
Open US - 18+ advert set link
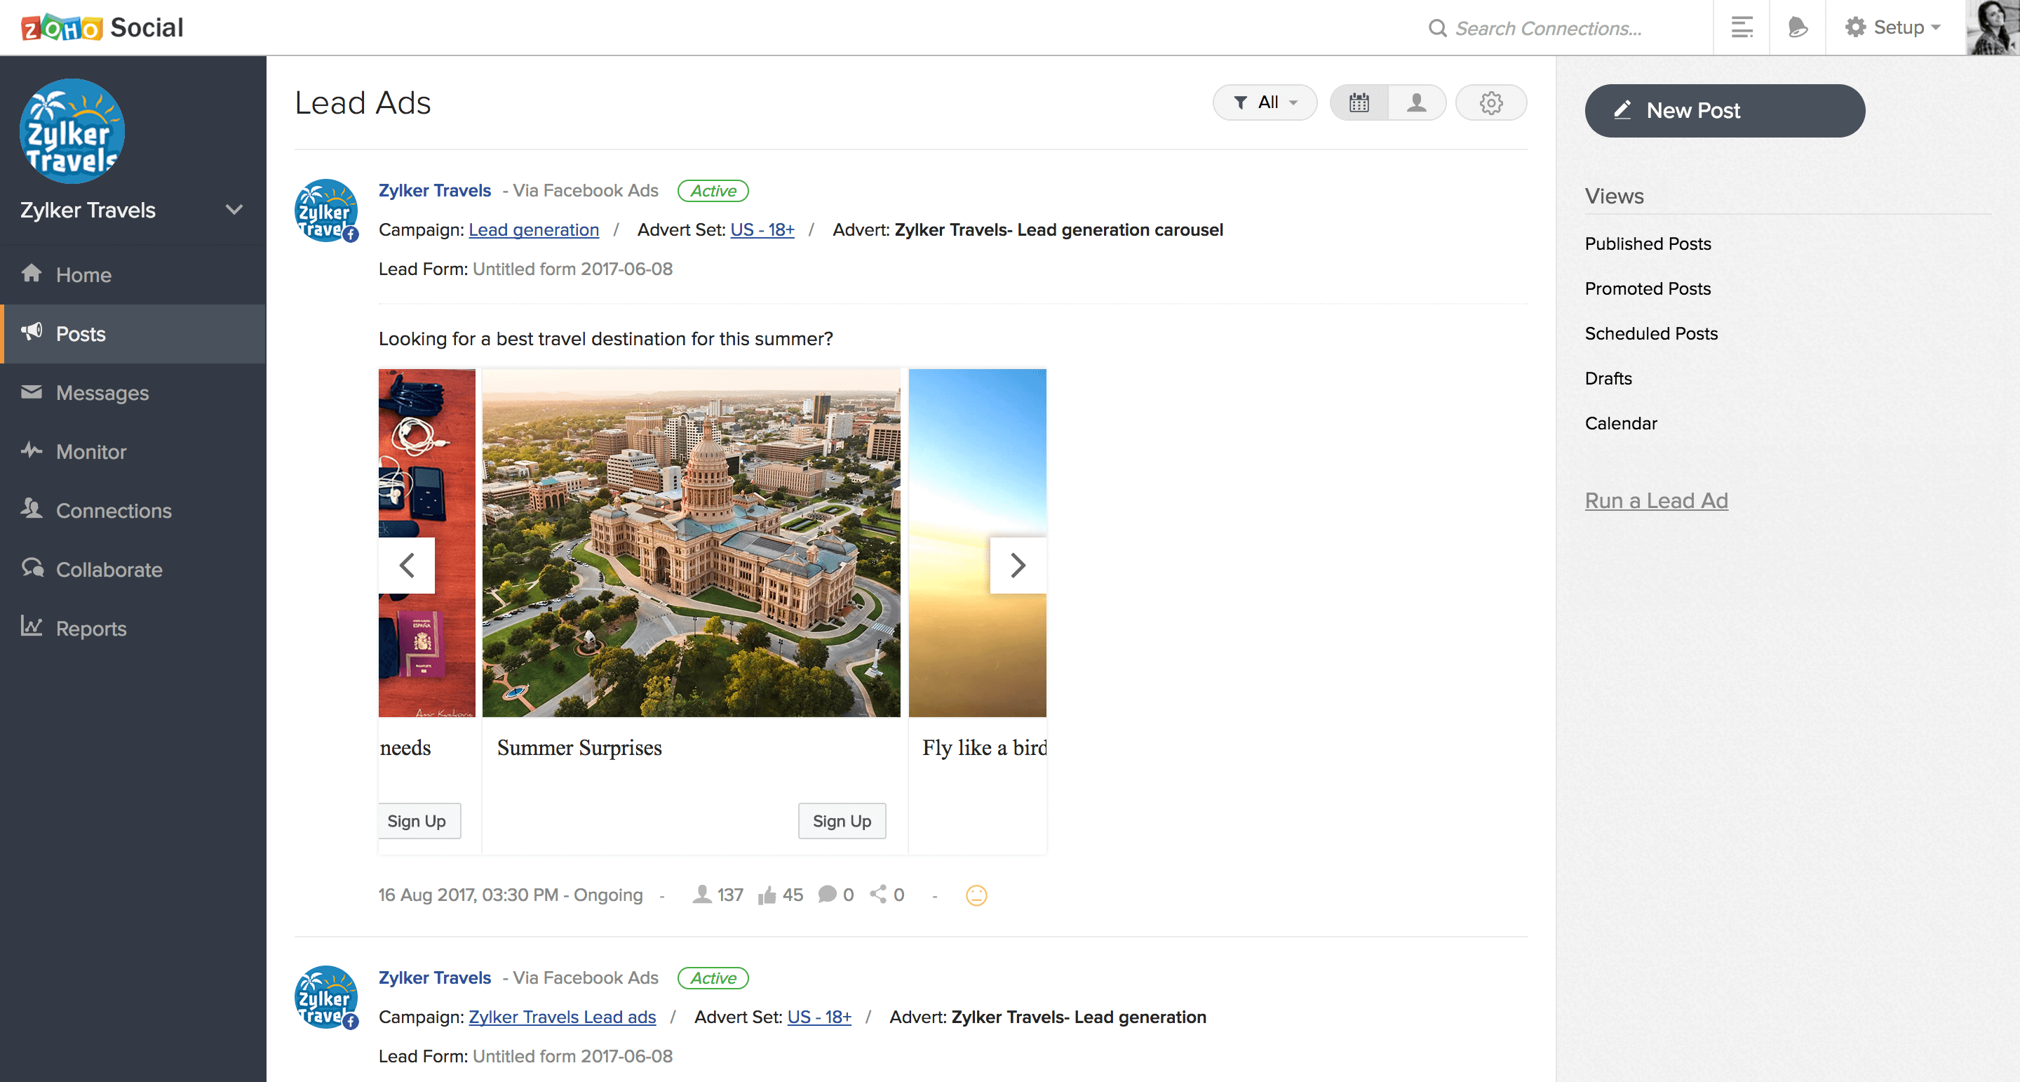tap(760, 229)
